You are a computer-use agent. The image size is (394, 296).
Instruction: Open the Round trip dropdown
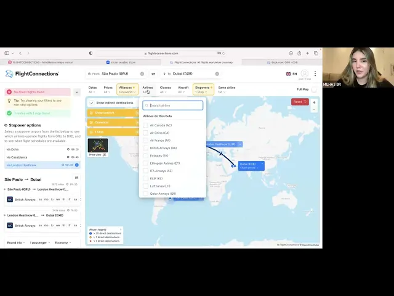[x=16, y=242]
